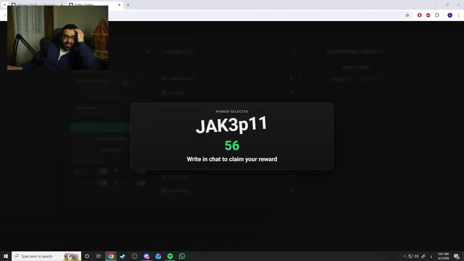Click 'Write in chat to claim your reward'
The height and width of the screenshot is (261, 464).
(x=232, y=159)
